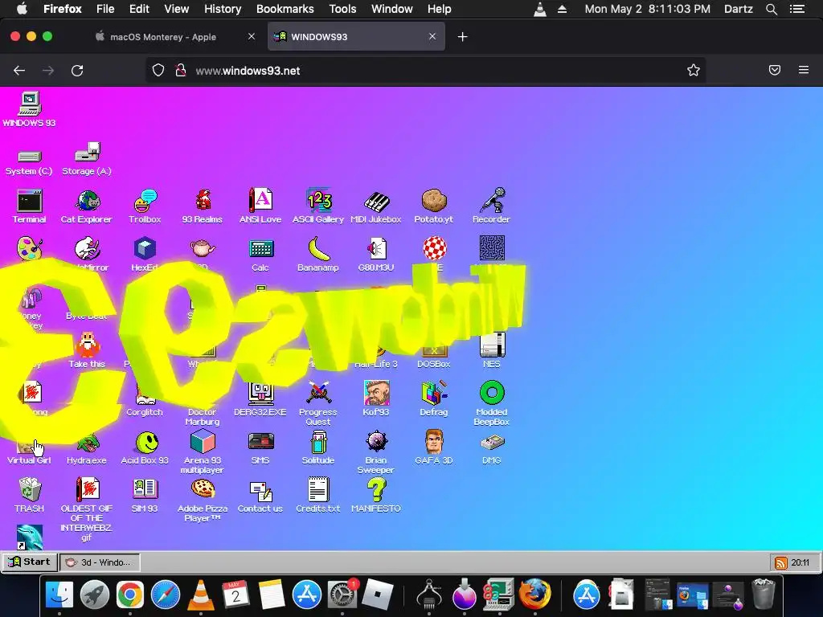Save page to Pocket

pos(775,71)
